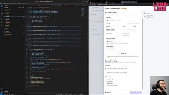Unfold the addRecordedDayForUser function at line 14
169x95 pixels.
click(x=29, y=27)
